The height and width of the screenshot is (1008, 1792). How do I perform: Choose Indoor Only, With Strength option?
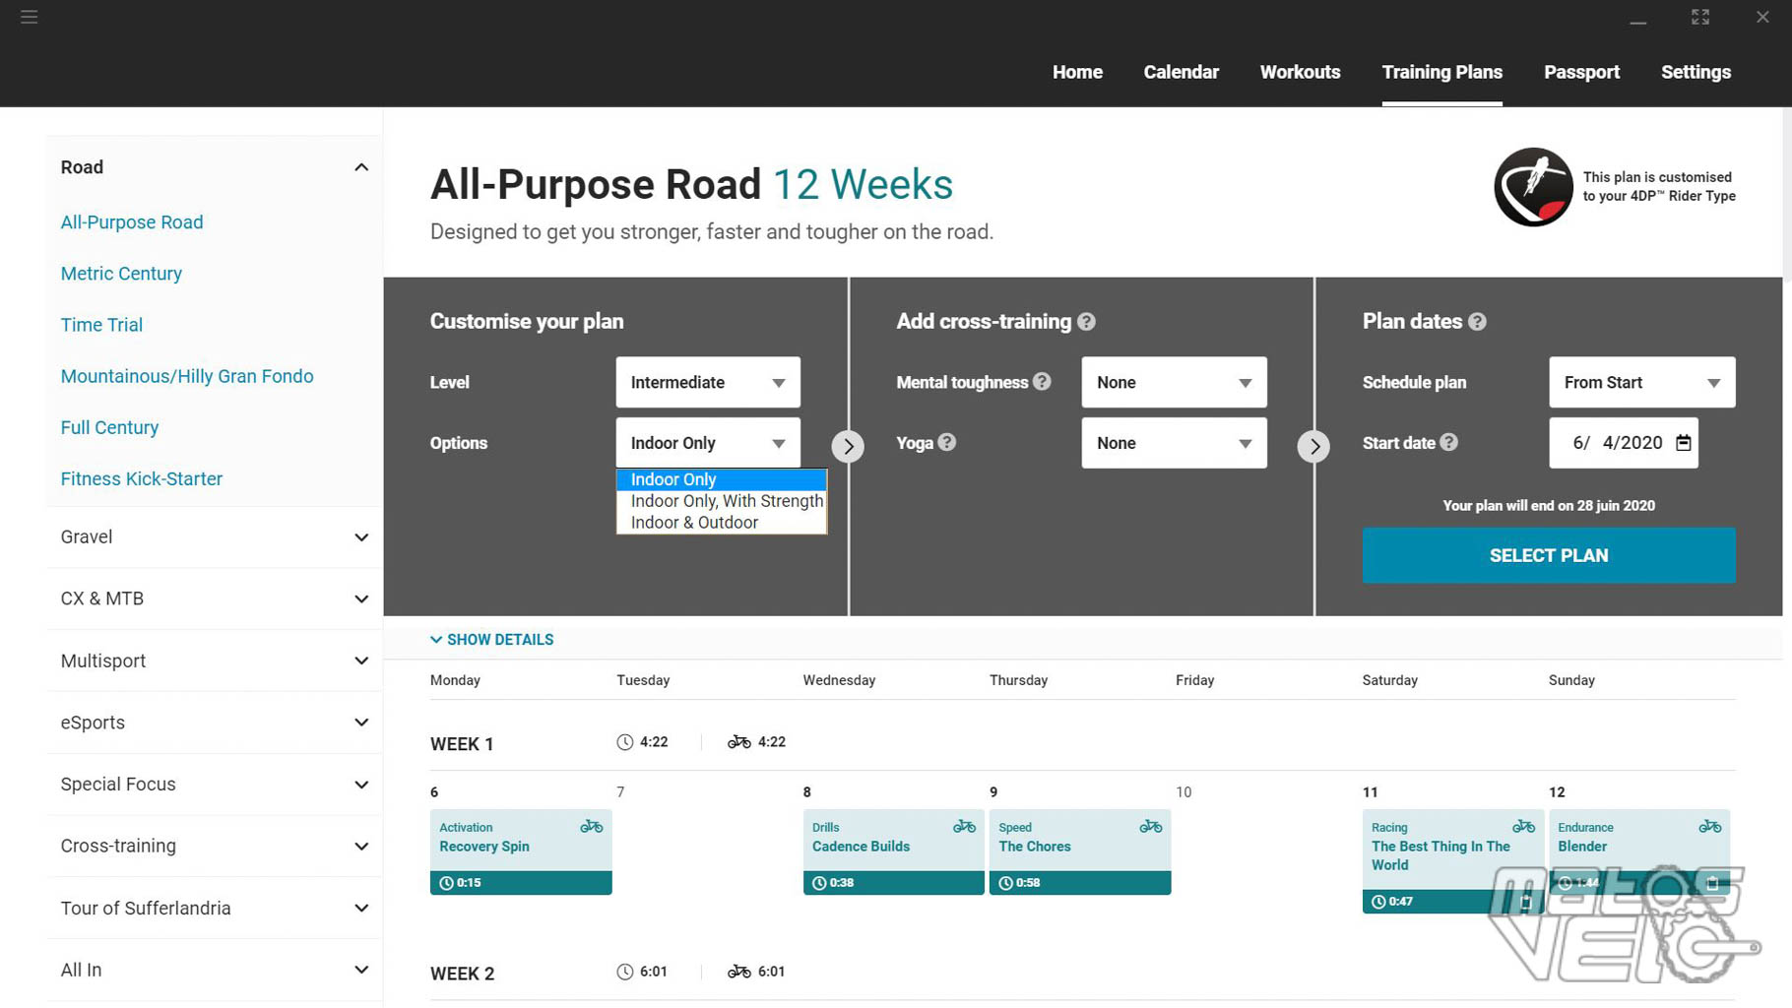(721, 501)
